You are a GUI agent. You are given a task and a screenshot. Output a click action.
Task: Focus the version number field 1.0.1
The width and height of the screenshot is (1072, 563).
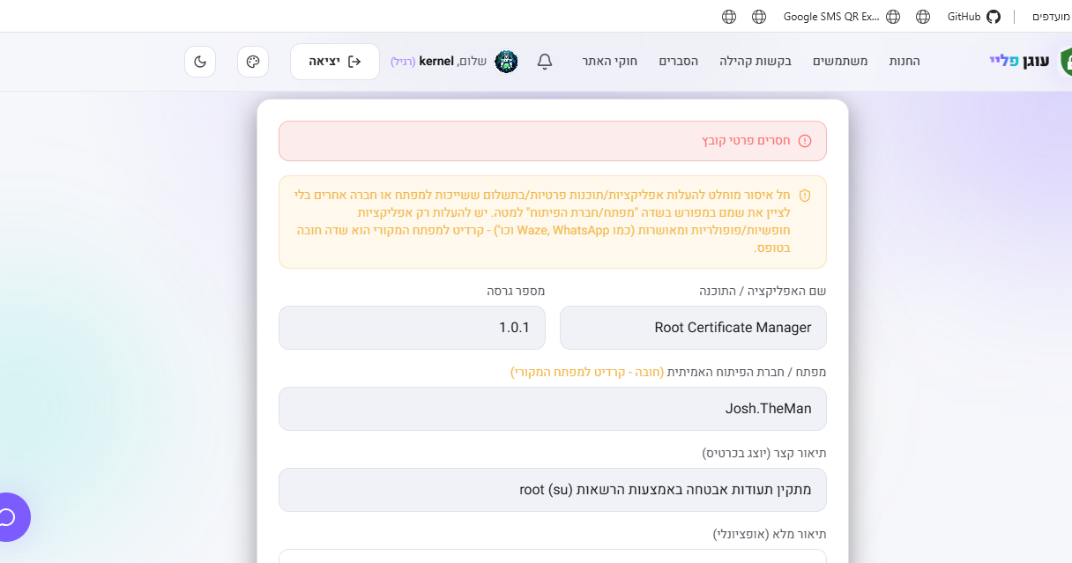point(412,328)
